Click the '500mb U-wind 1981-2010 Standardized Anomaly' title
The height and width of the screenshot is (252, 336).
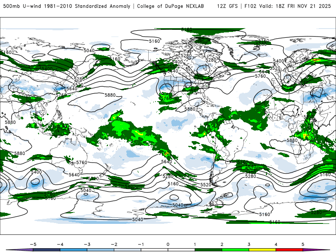[67, 6]
